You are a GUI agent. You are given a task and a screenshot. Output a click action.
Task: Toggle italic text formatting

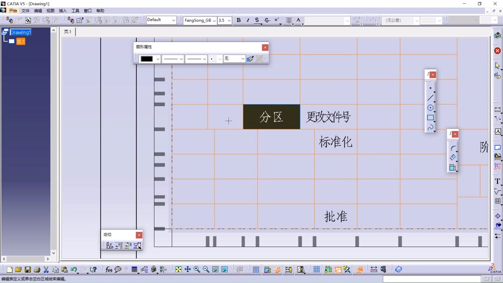point(248,20)
